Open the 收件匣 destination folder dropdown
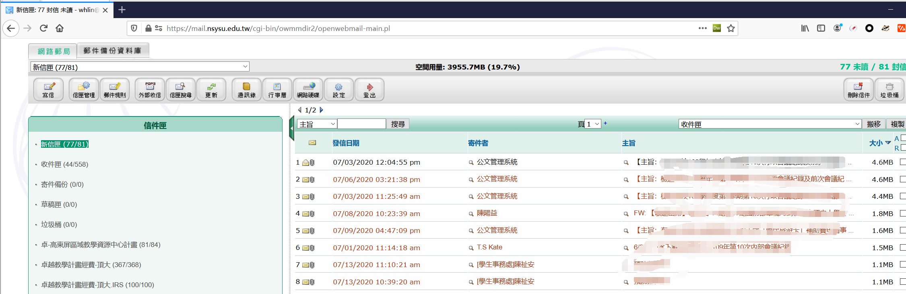 770,124
